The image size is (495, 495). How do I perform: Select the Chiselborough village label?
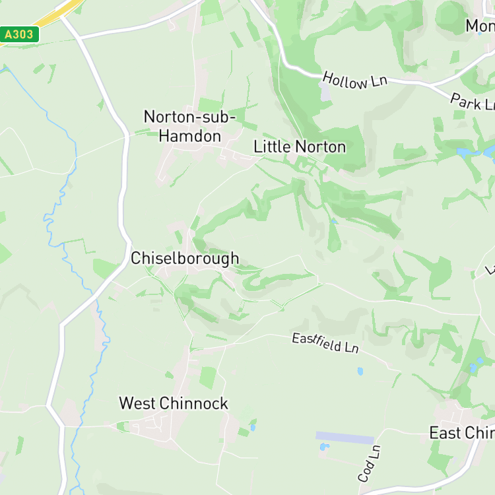[x=185, y=259]
